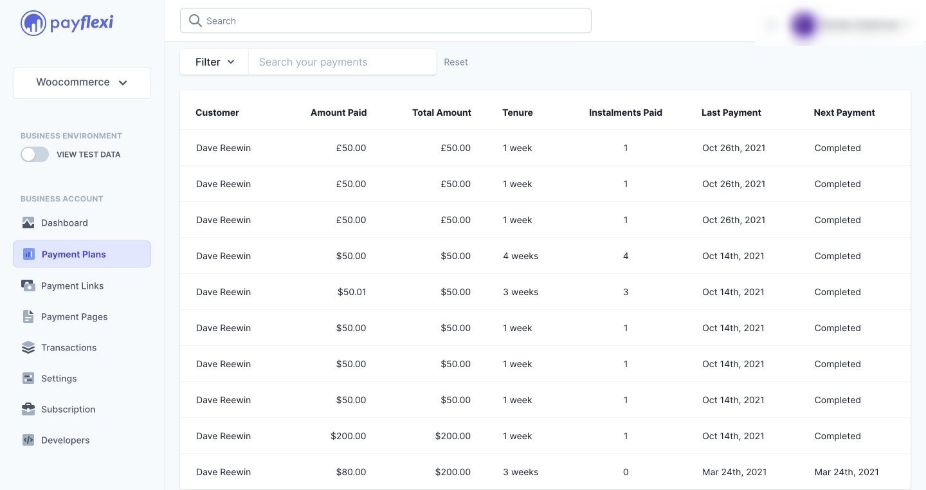The width and height of the screenshot is (926, 490).
Task: Click the Developers code icon
Action: tap(28, 440)
